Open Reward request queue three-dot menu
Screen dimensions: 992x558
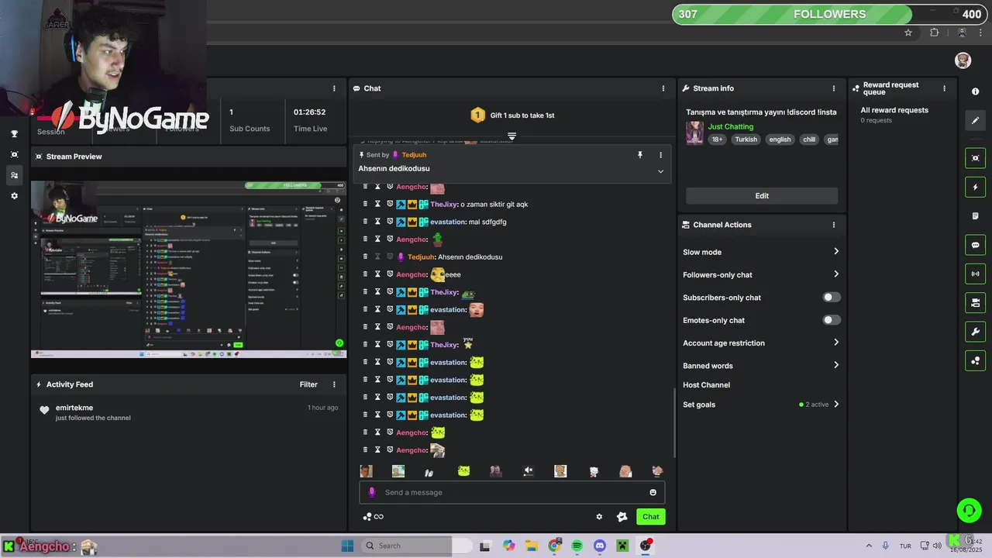pyautogui.click(x=944, y=88)
